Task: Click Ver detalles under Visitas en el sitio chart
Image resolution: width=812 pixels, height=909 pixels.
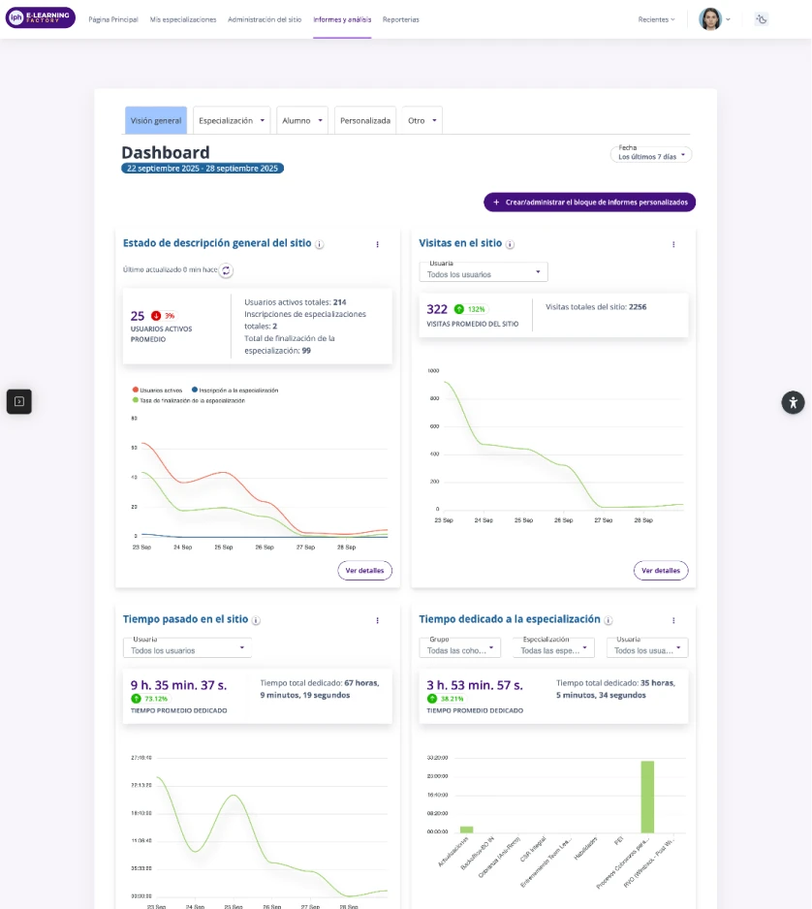Action: [661, 571]
